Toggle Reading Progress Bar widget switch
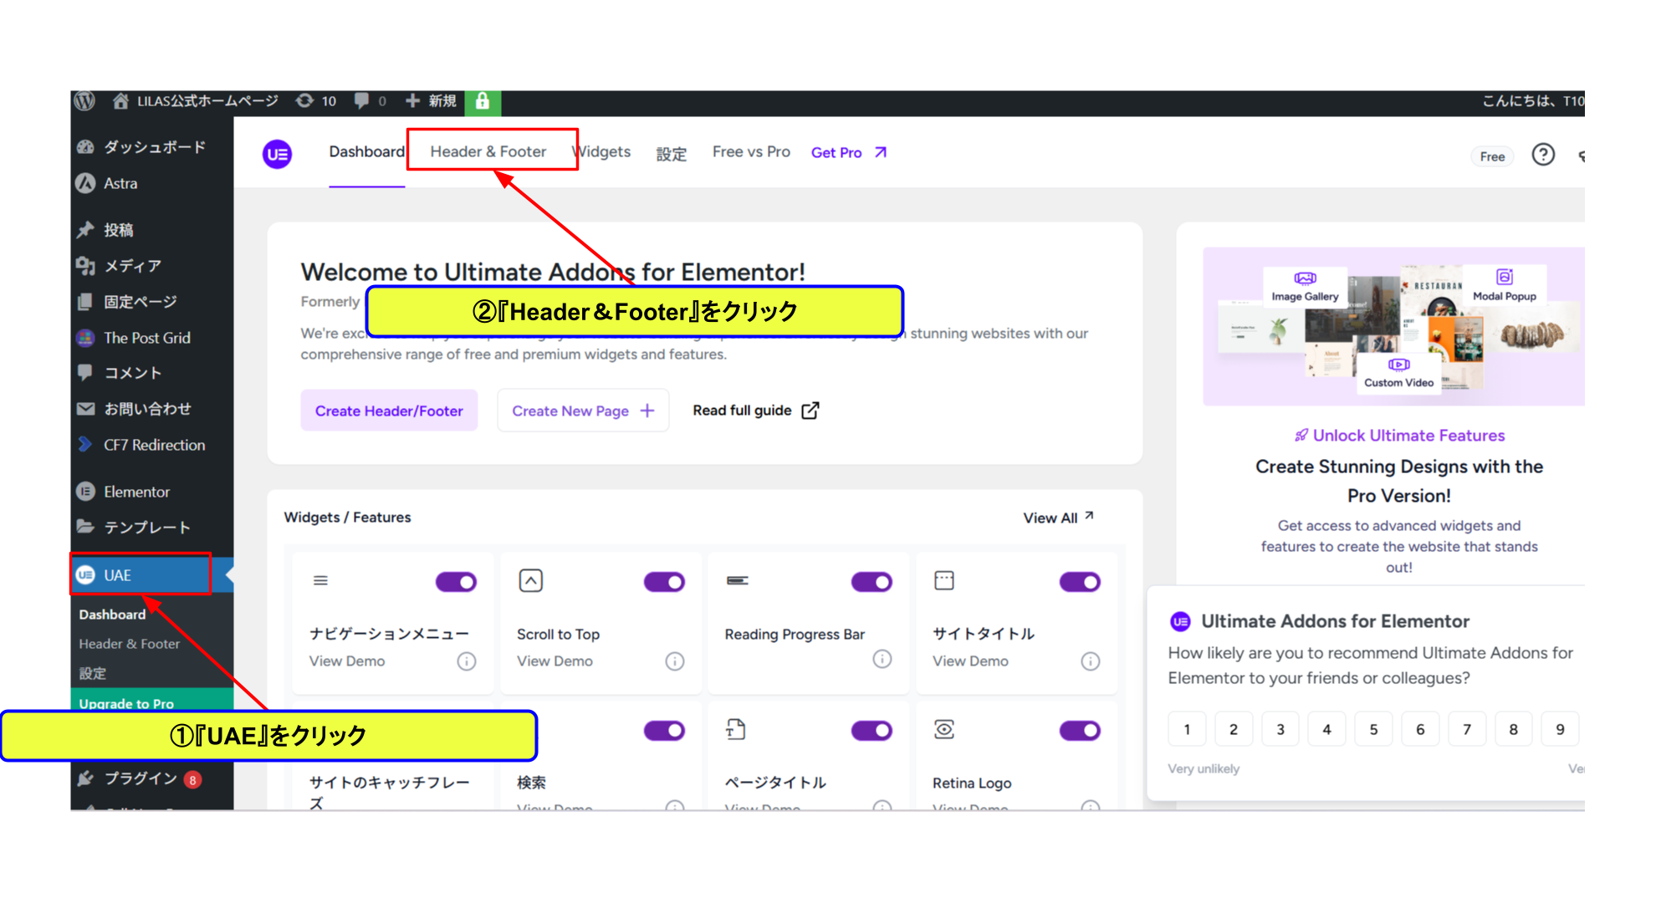The height and width of the screenshot is (903, 1656). 871,582
